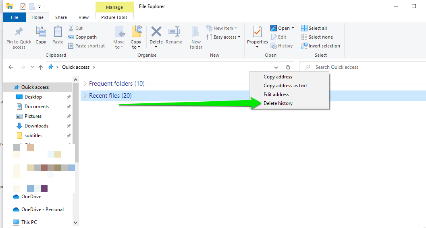Image resolution: width=426 pixels, height=228 pixels.
Task: Click Paste shortcut command
Action: point(86,46)
